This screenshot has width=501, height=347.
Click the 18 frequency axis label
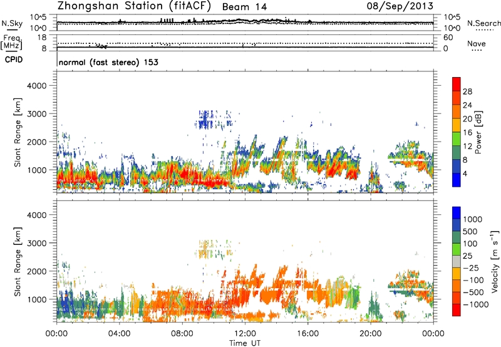click(42, 38)
